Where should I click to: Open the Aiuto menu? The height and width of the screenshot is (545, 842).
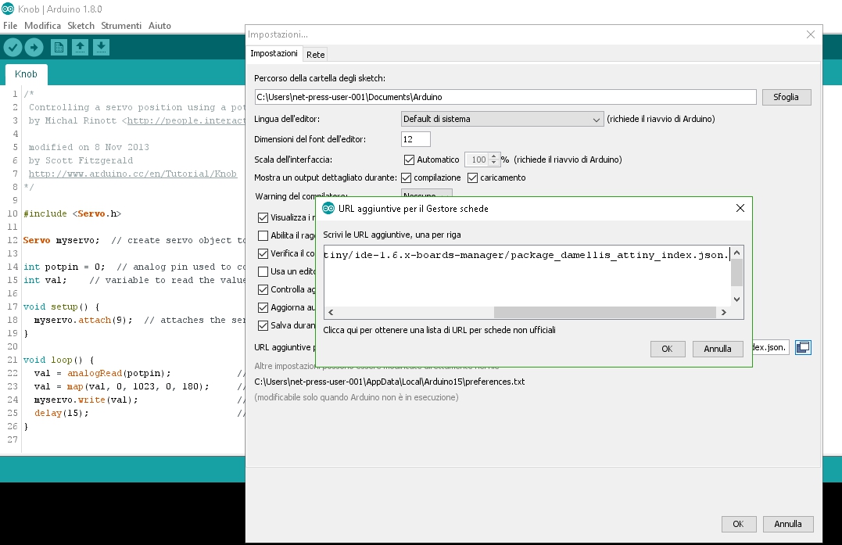159,25
